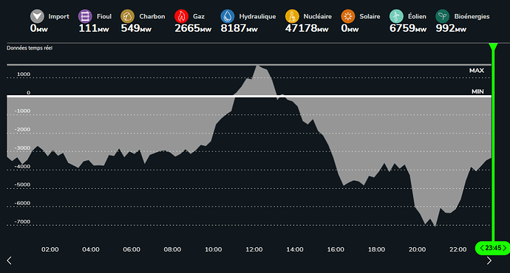Click the gray Import arrow icon
510x273 pixels.
point(37,16)
